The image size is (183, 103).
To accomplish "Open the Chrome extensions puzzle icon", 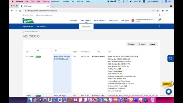I will [163, 11].
